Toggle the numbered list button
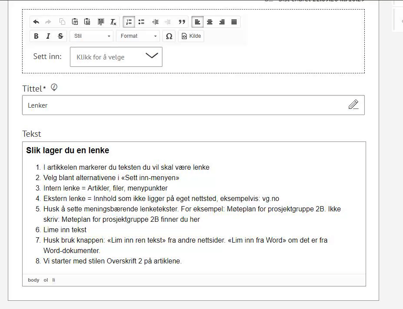This screenshot has width=403, height=309. [129, 22]
